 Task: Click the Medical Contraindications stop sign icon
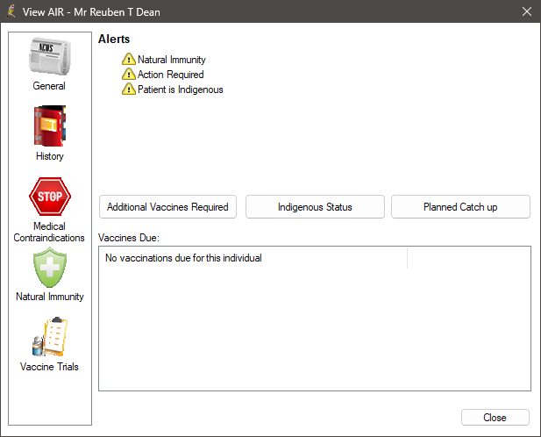click(49, 197)
